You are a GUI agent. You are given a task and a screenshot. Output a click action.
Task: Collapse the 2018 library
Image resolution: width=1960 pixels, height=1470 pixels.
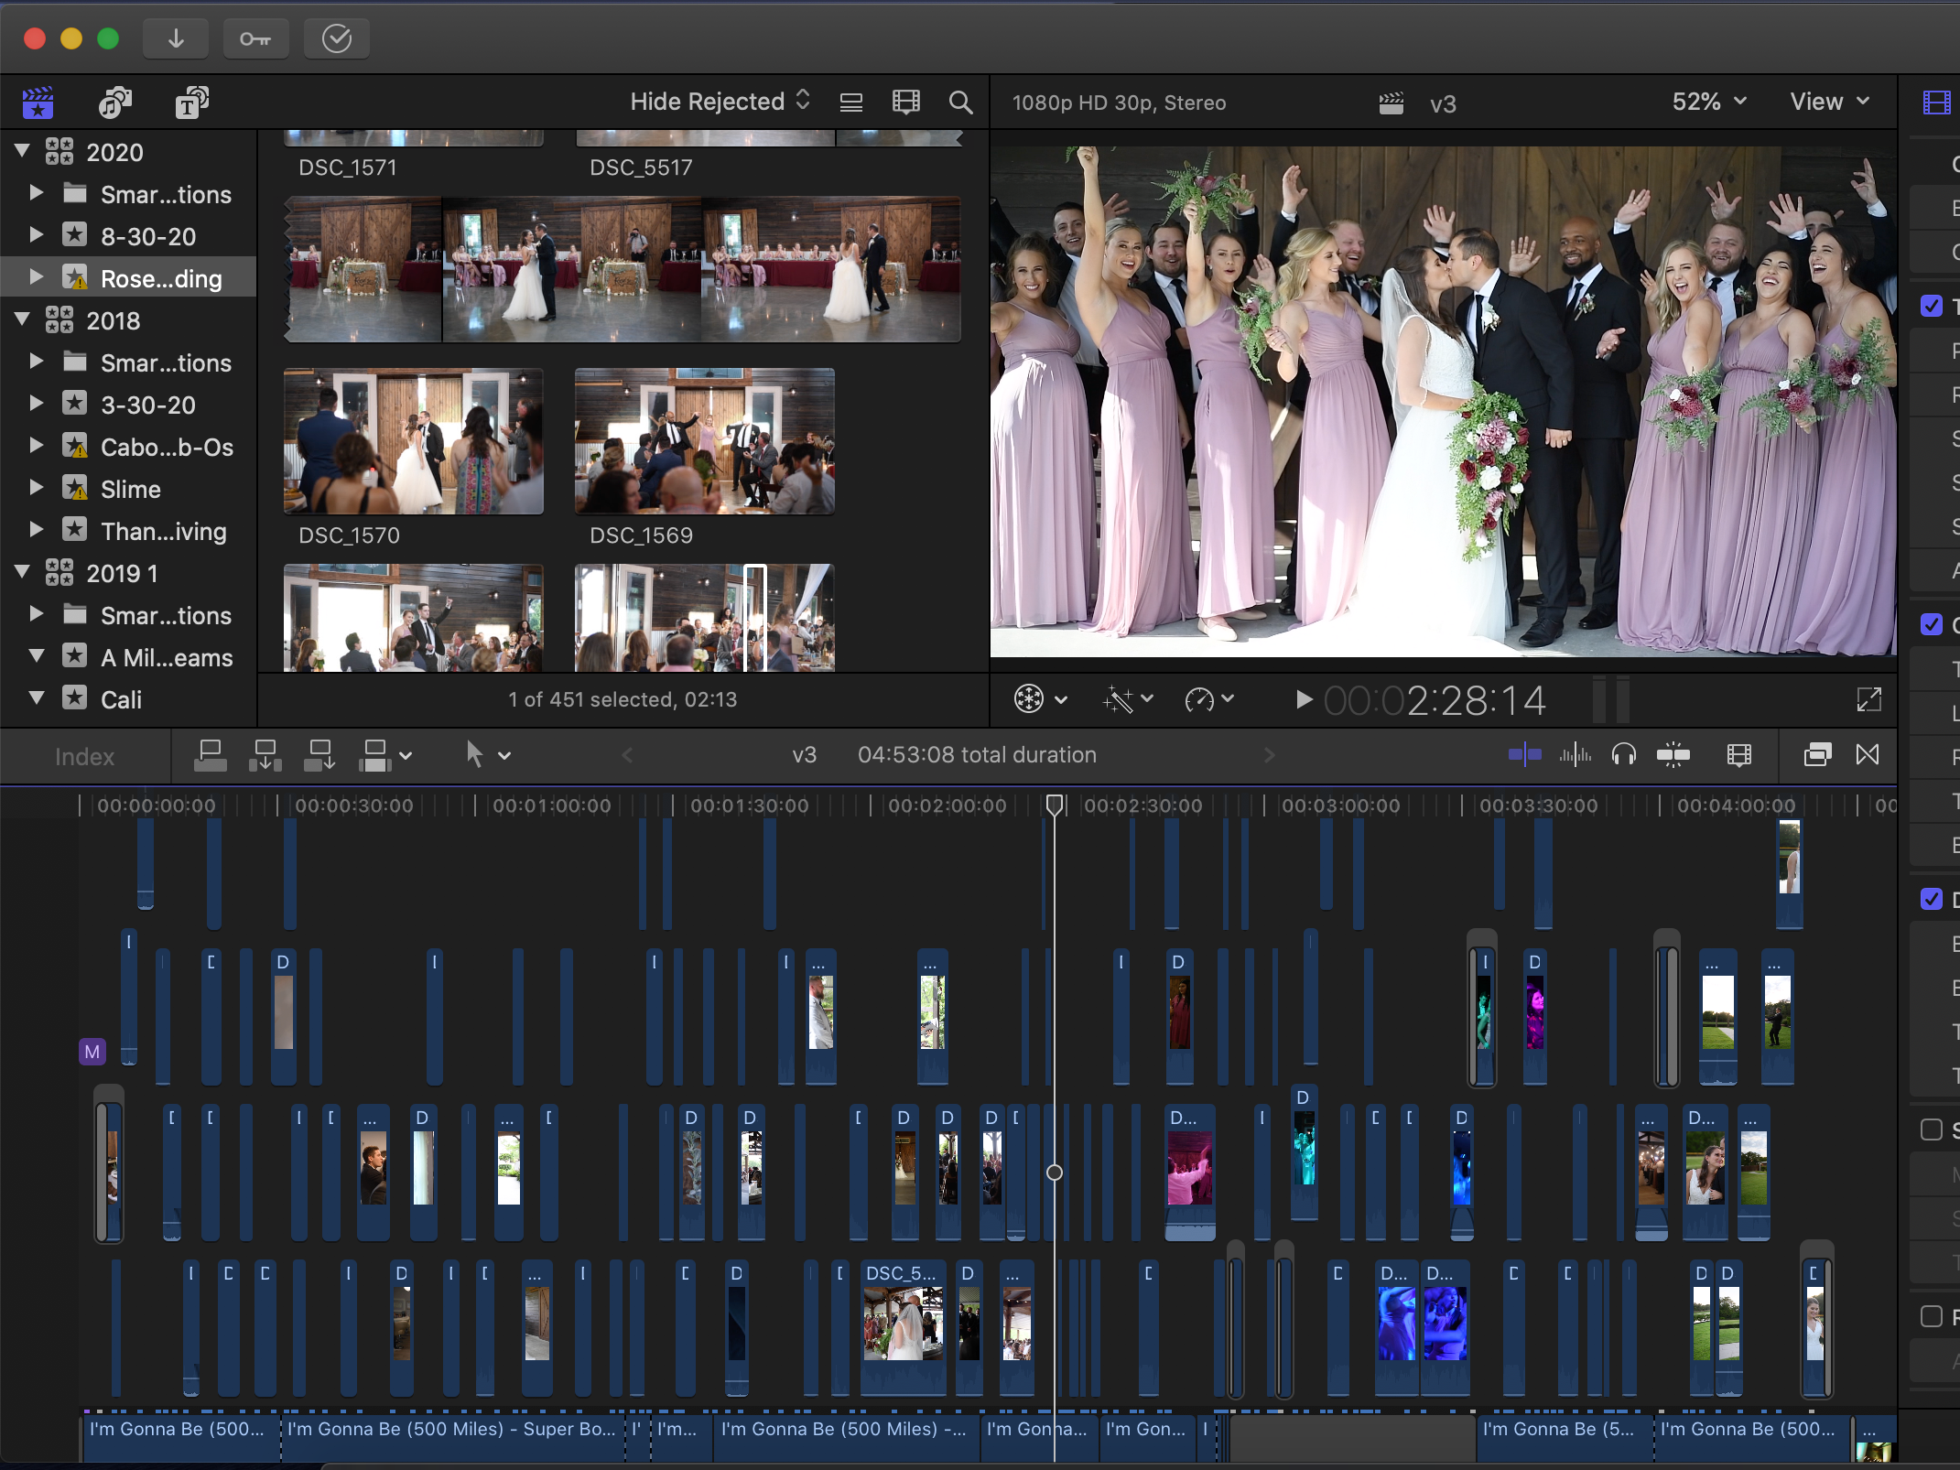click(23, 319)
